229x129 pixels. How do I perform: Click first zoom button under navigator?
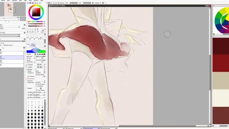21,18
